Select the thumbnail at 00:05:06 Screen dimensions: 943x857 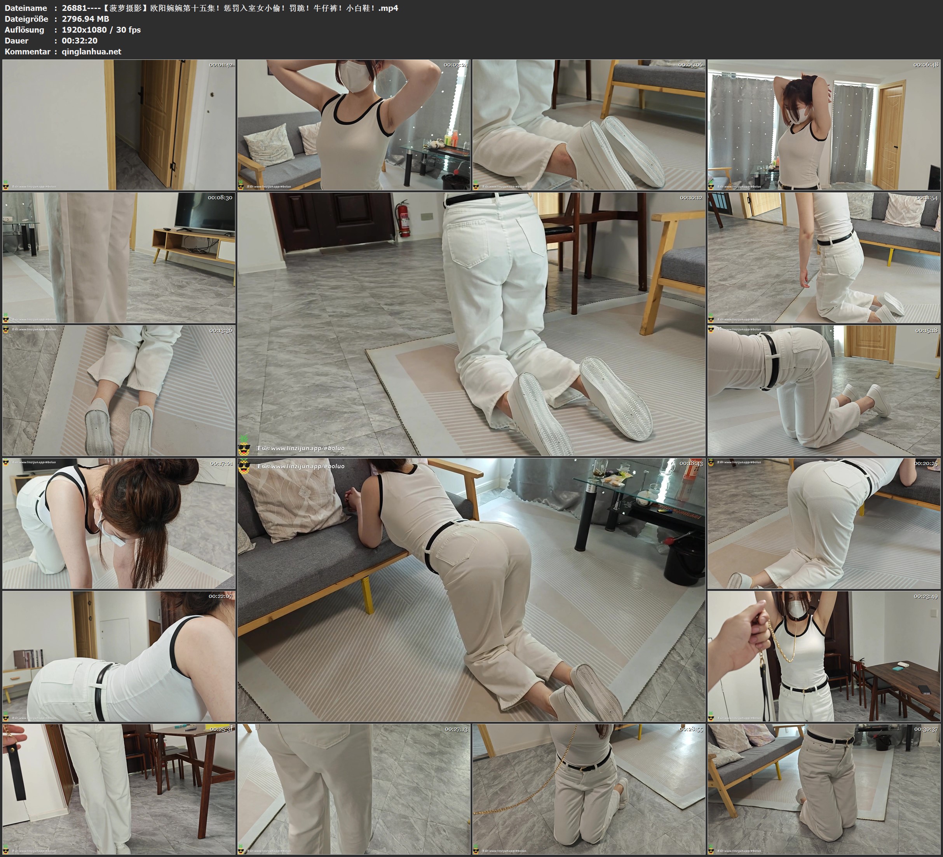pyautogui.click(x=589, y=125)
